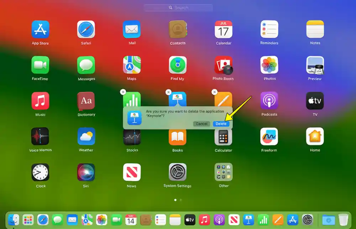
Task: Confirm with the Delete button
Action: point(221,124)
